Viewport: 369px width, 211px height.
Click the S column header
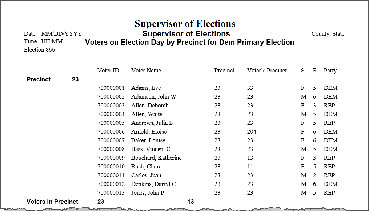302,71
